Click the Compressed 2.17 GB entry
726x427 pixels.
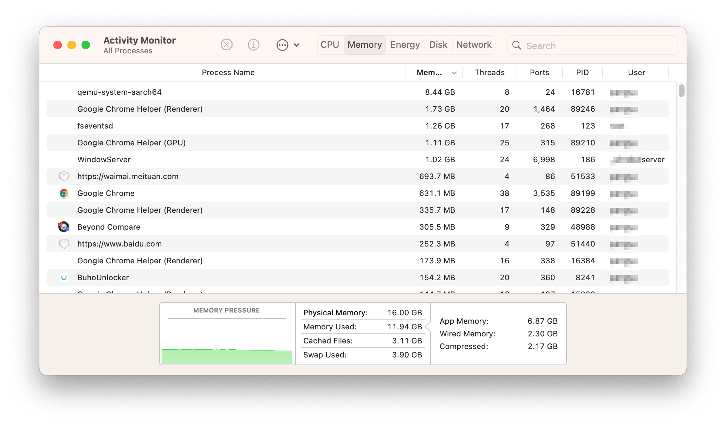[499, 346]
